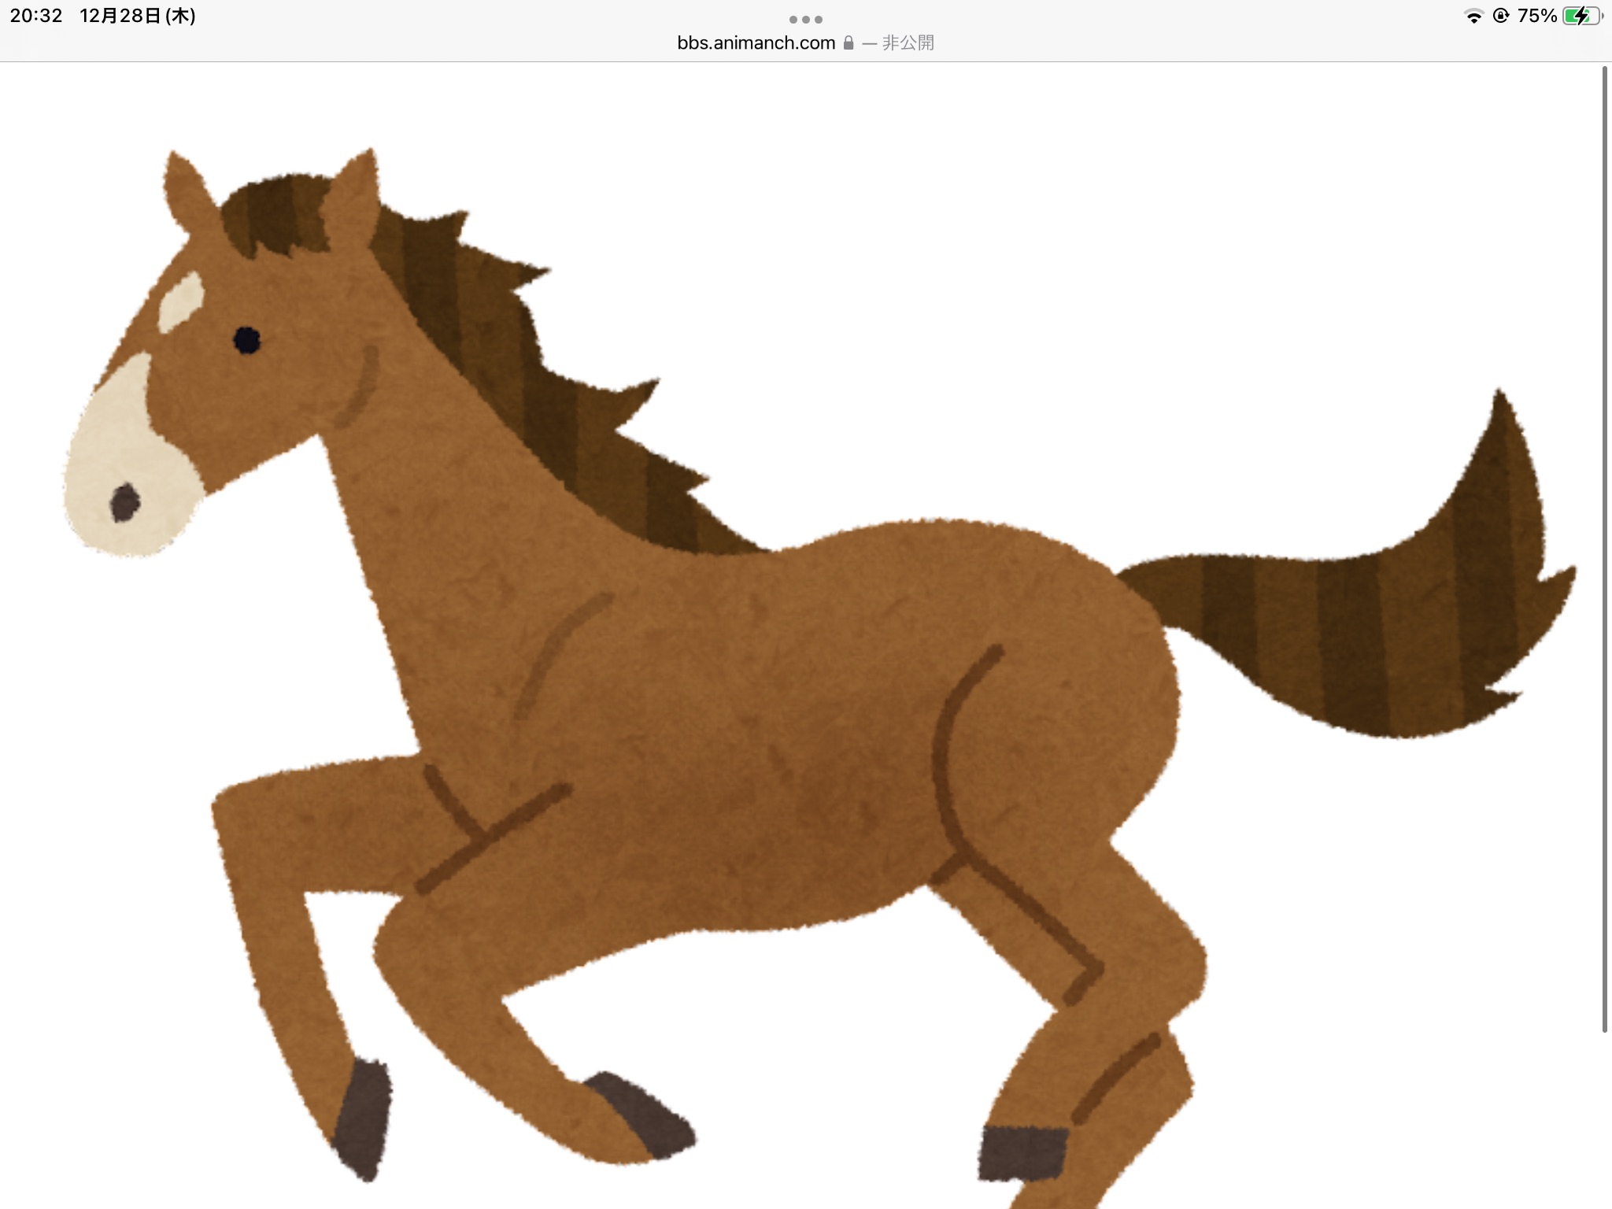Click the dark hoof on the hind leg
The image size is (1612, 1209).
(x=1022, y=1153)
